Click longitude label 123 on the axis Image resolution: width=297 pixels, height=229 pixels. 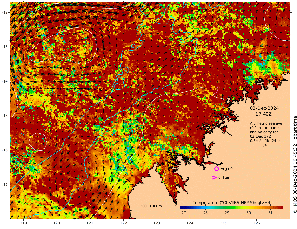(x=157, y=223)
